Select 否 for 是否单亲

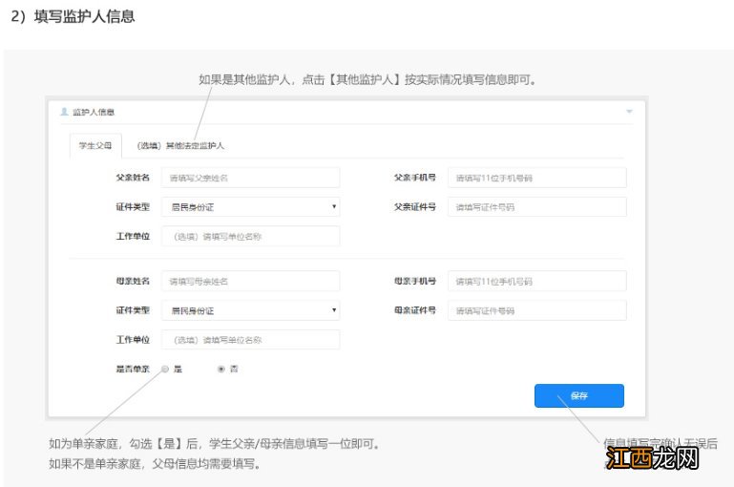point(221,369)
